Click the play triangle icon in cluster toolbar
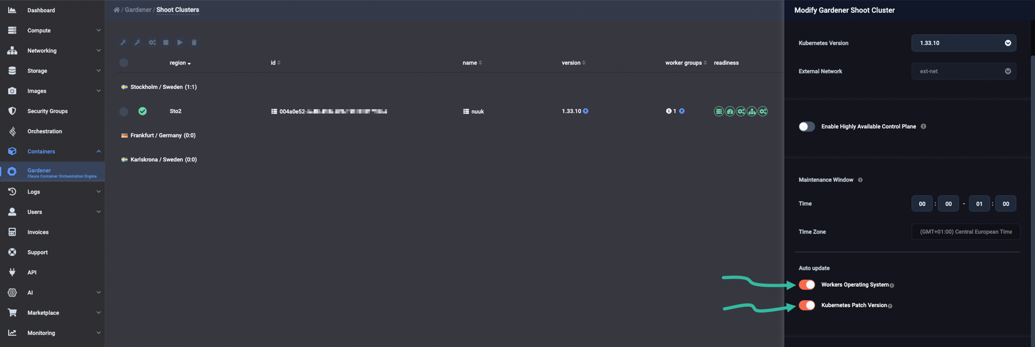 pos(180,43)
